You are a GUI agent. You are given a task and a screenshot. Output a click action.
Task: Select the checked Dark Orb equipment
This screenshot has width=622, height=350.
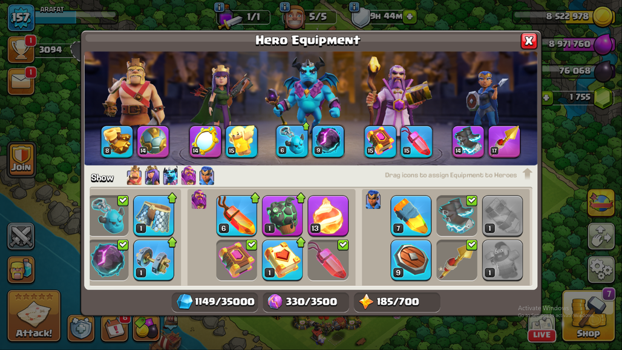click(x=109, y=260)
